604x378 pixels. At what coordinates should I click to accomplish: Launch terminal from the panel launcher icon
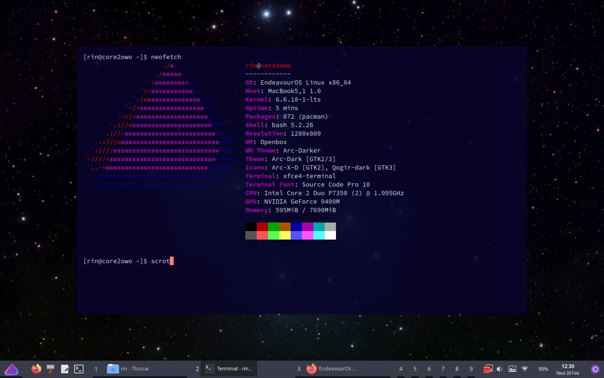pyautogui.click(x=79, y=369)
